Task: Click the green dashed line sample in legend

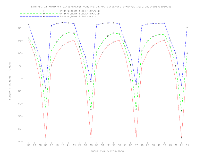Action: pos(40,14)
